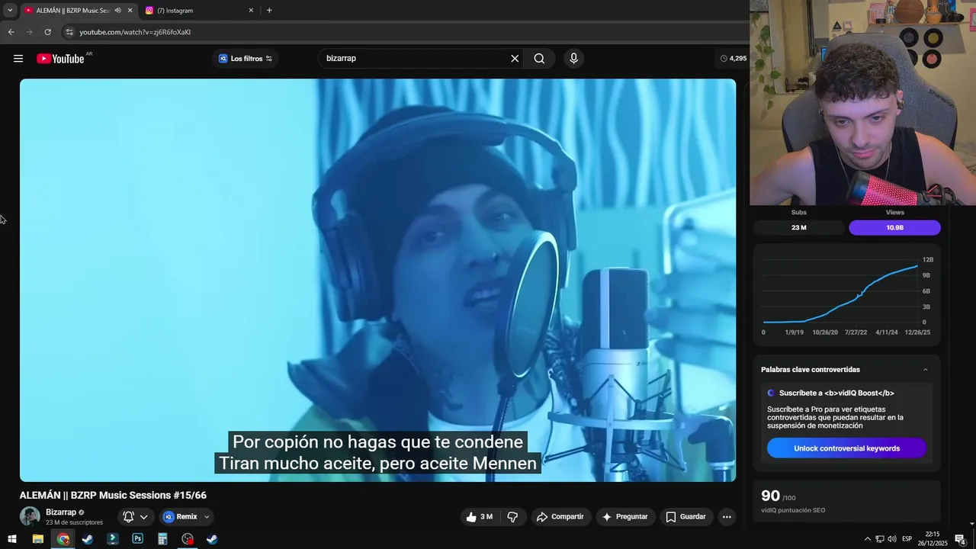This screenshot has width=976, height=549.
Task: Close the Instagram tab
Action: tap(251, 11)
